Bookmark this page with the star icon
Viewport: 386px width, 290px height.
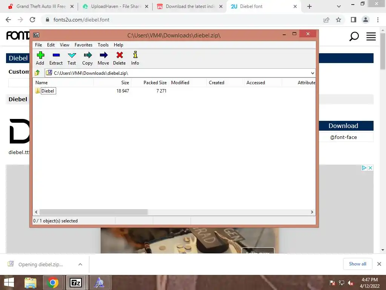339,20
